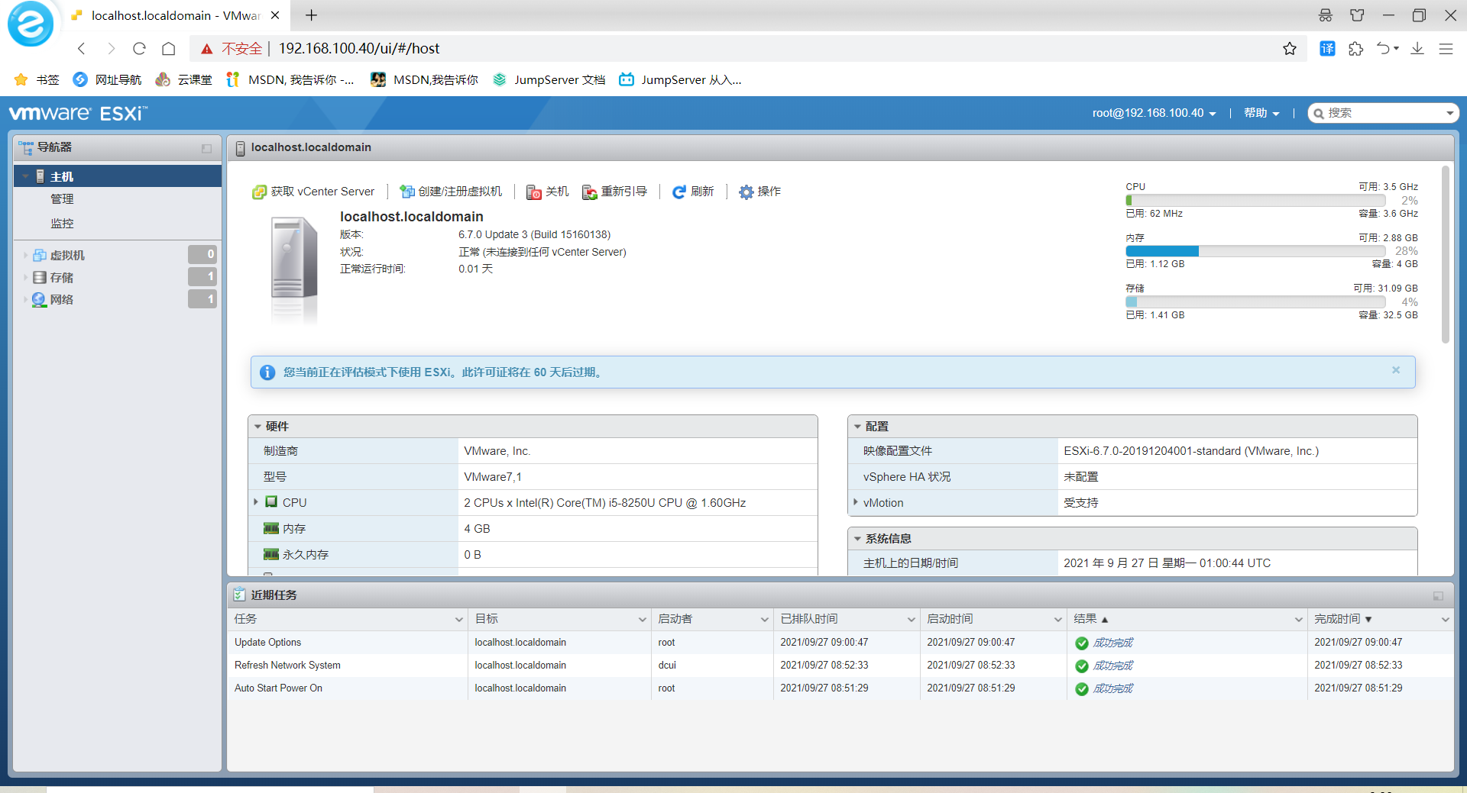
Task: Collapse the 主机 tree node arrow
Action: (25, 176)
